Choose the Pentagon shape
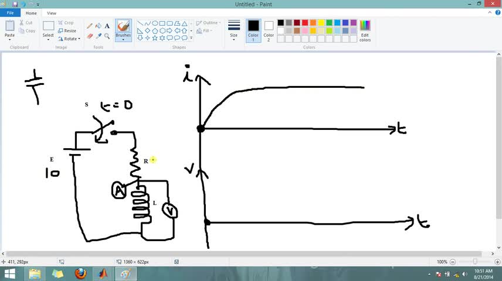Image resolution: width=502 pixels, height=281 pixels. [x=155, y=30]
